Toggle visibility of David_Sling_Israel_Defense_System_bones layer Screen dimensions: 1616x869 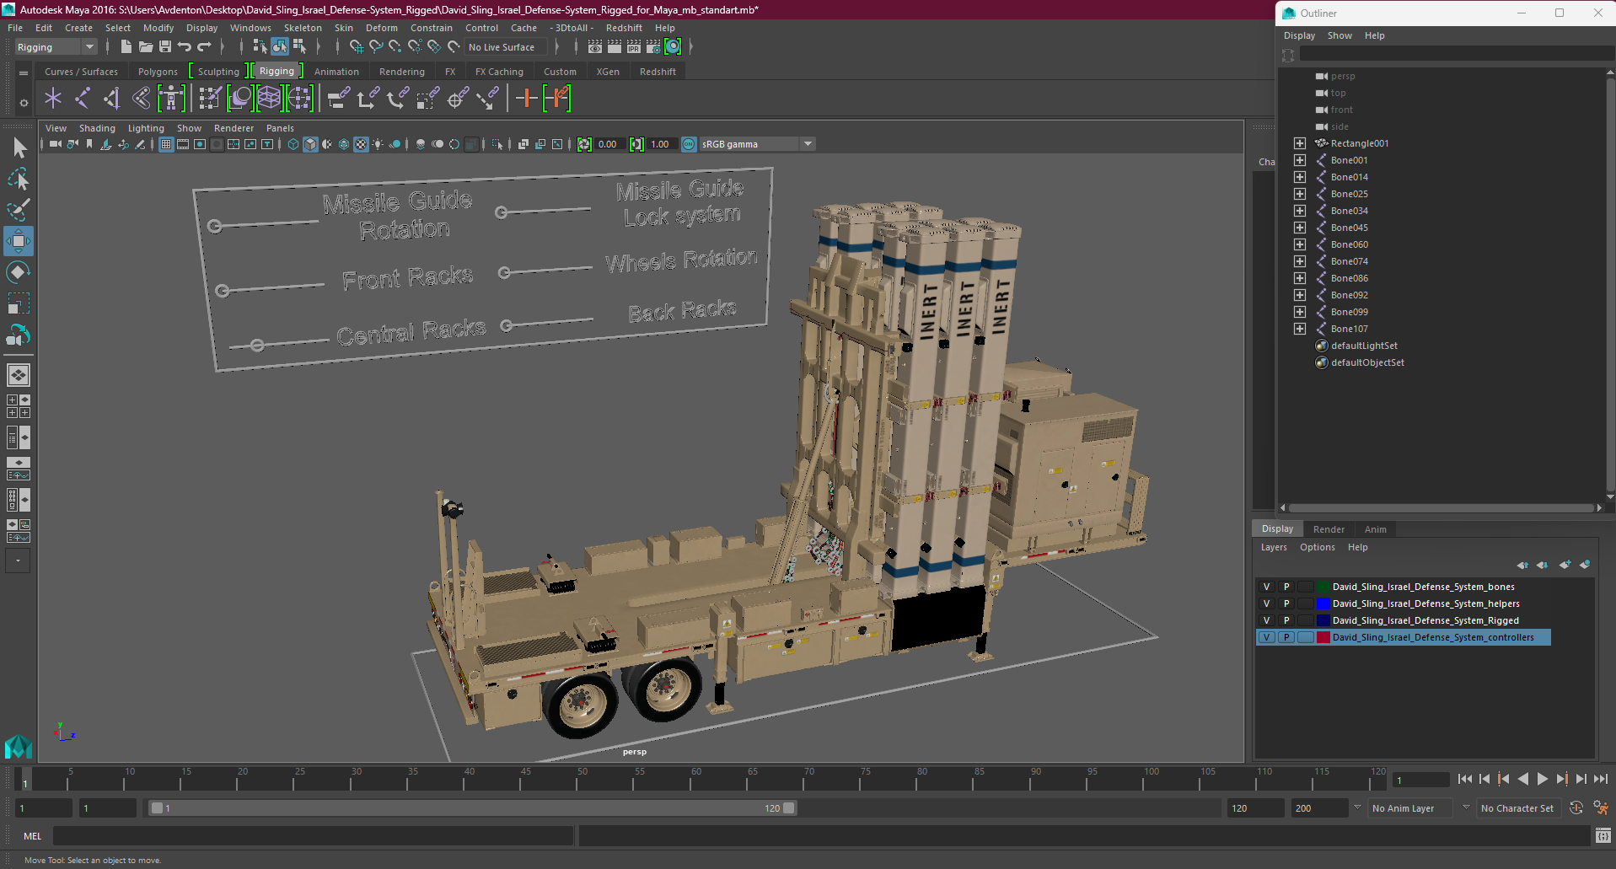(x=1266, y=587)
